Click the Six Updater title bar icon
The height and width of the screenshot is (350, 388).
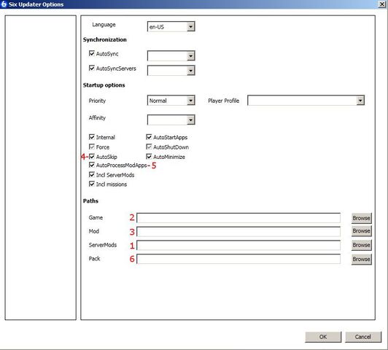(x=4, y=4)
